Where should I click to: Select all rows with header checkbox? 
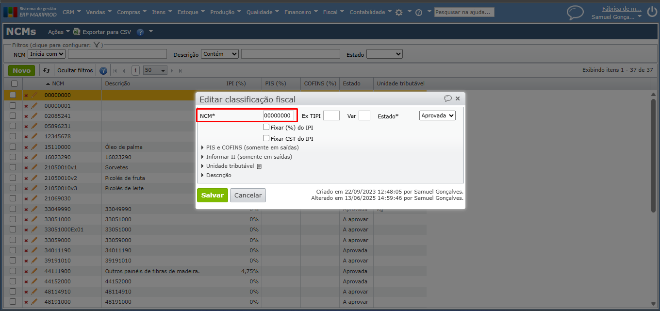tap(14, 84)
